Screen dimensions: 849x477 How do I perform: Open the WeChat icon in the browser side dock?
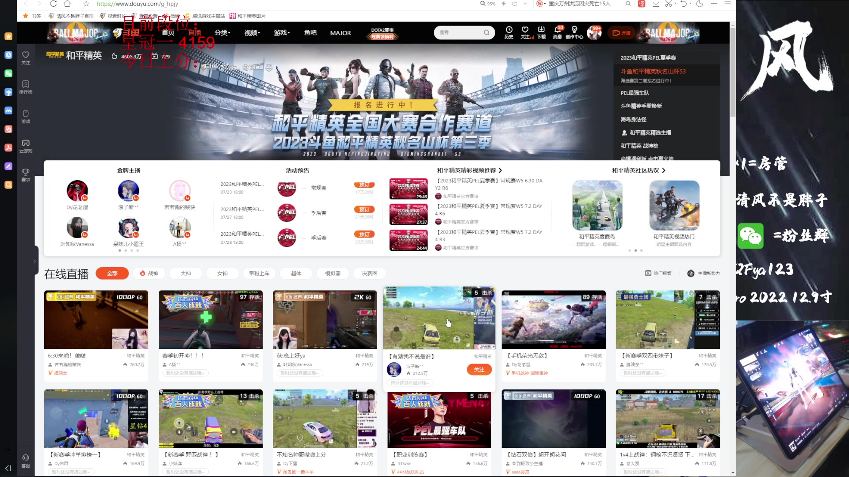tap(8, 74)
